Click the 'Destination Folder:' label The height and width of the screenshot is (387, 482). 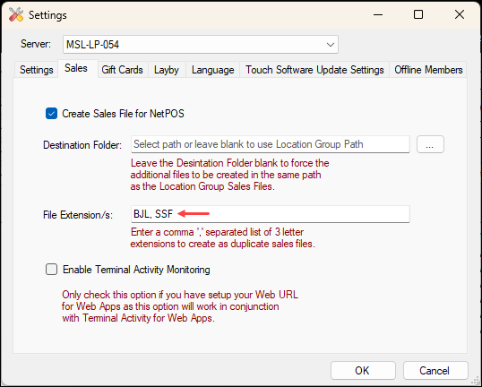click(x=82, y=145)
